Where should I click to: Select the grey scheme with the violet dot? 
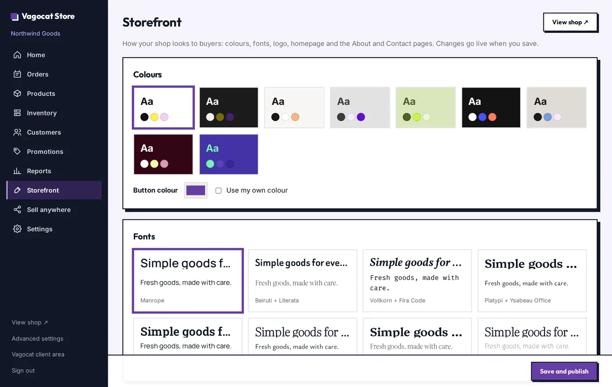(x=360, y=108)
